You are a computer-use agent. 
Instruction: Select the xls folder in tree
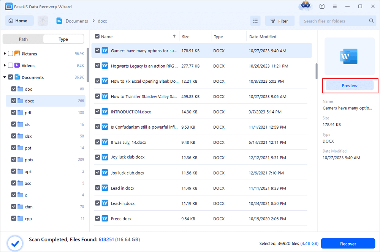(x=46, y=124)
